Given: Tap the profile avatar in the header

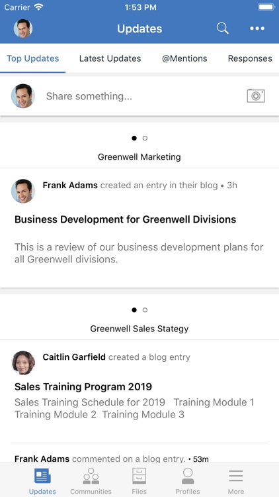Looking at the screenshot, I should (x=23, y=28).
